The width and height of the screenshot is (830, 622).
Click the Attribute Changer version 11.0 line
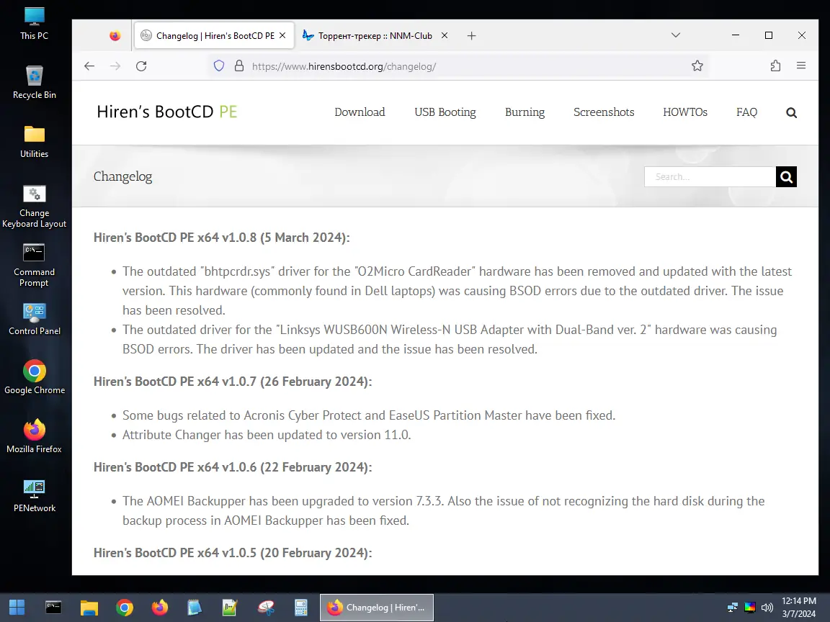[x=267, y=435]
